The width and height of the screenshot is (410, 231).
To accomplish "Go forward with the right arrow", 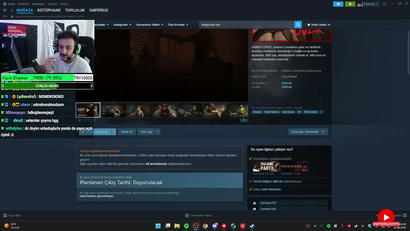I will click(x=12, y=10).
